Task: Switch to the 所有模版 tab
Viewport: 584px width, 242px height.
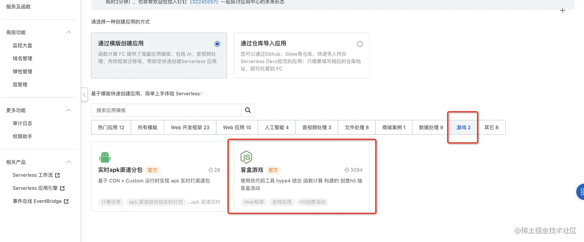Action: click(148, 127)
